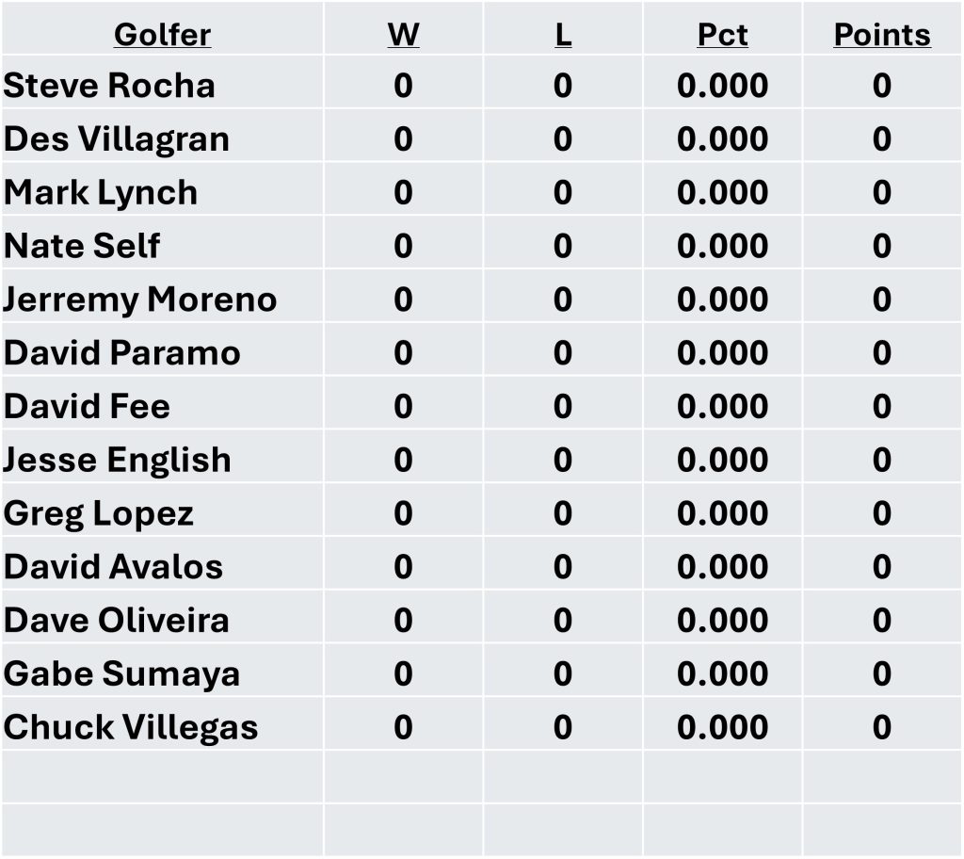This screenshot has height=859, width=964.
Task: Click David Paramo's name cell
Action: (122, 353)
